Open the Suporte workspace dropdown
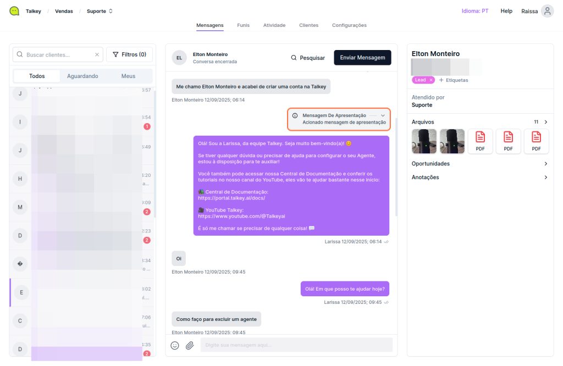Image resolution: width=563 pixels, height=366 pixels. pyautogui.click(x=100, y=11)
